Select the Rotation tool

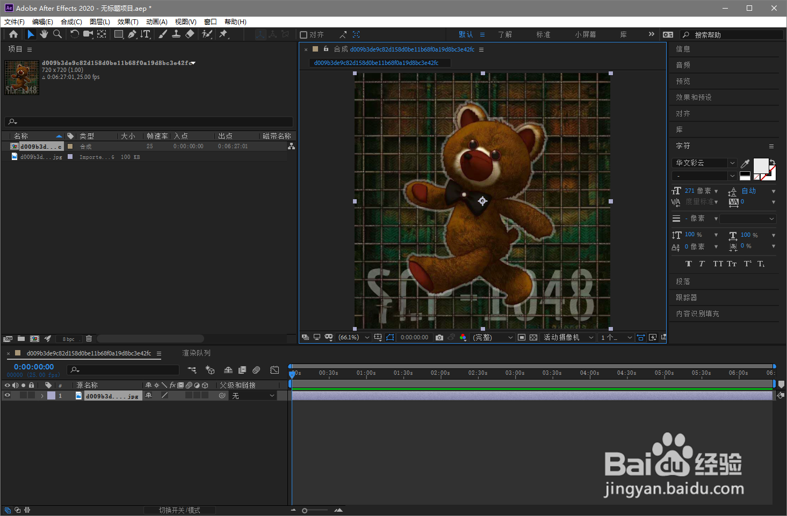coord(74,34)
